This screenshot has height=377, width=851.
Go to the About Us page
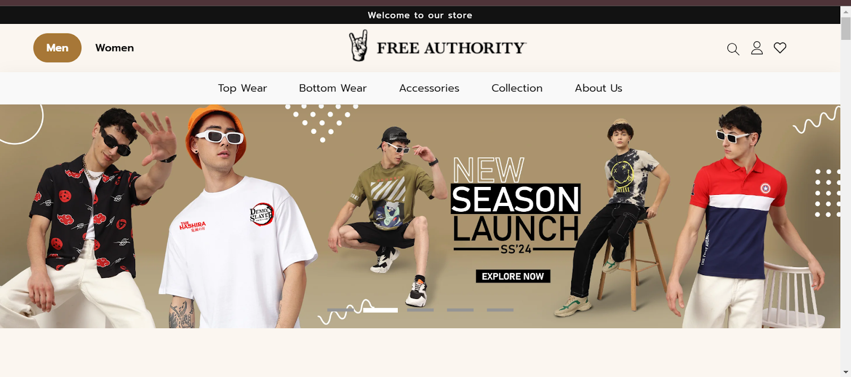(598, 88)
